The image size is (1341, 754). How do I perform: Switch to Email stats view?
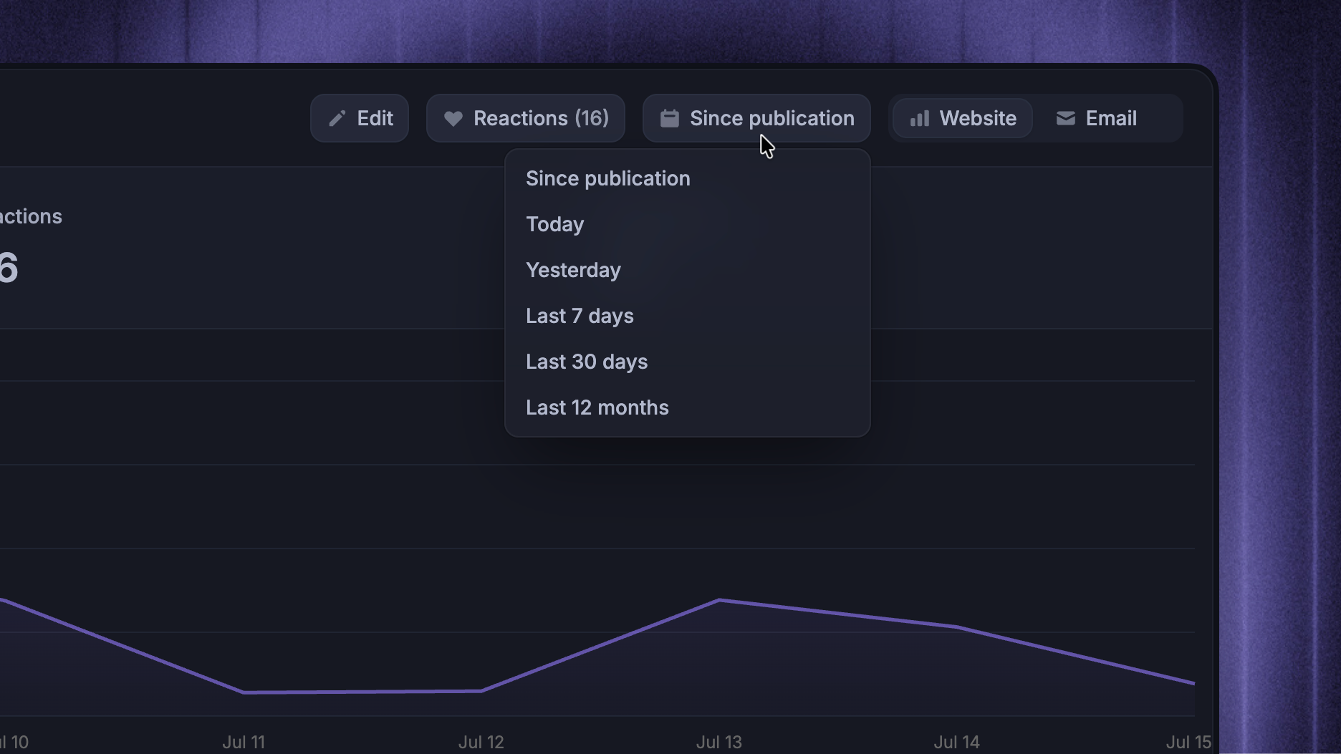pos(1096,118)
